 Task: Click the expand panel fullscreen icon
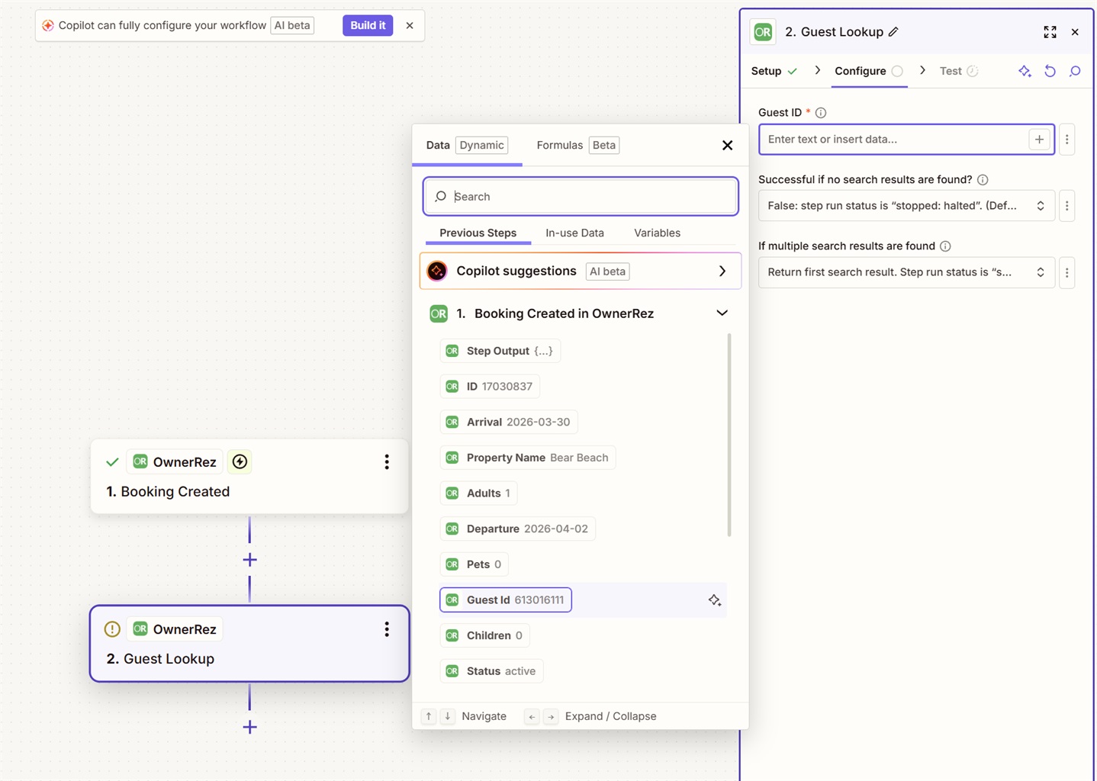click(1050, 32)
